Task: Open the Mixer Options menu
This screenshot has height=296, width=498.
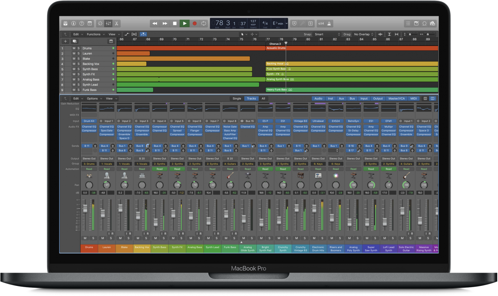Action: [x=94, y=99]
